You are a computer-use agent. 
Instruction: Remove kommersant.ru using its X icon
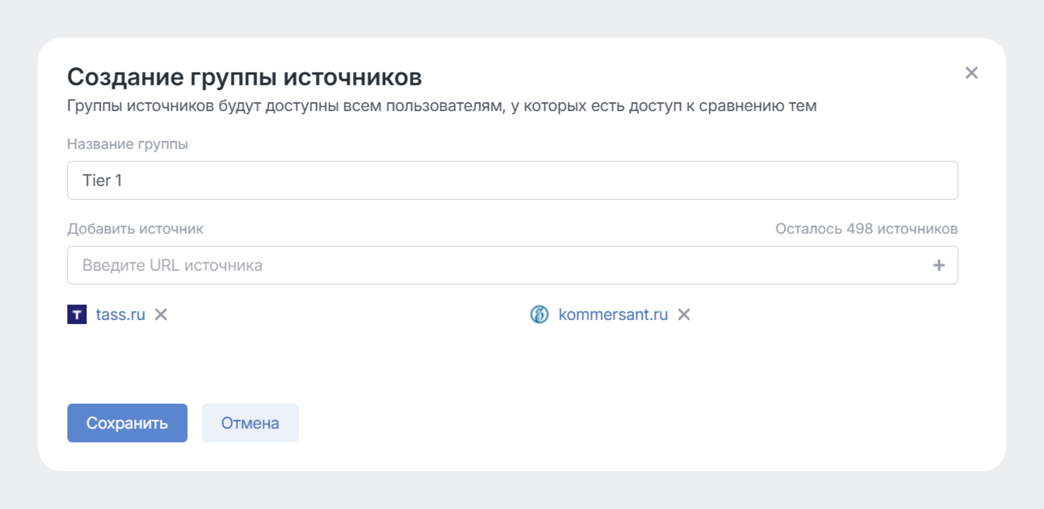[x=684, y=315]
